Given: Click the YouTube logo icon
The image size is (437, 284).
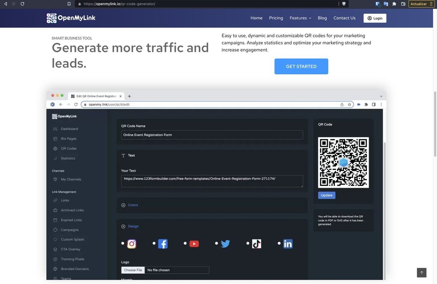Looking at the screenshot, I should (194, 244).
